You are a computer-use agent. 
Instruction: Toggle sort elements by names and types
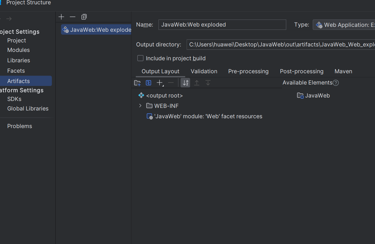185,83
